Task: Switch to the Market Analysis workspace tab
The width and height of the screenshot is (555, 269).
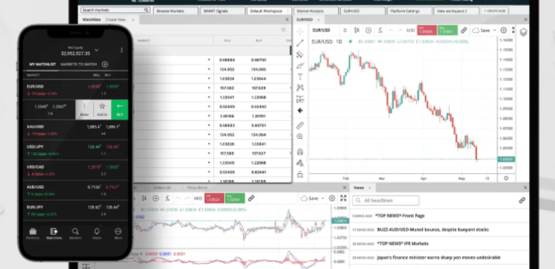Action: point(315,11)
